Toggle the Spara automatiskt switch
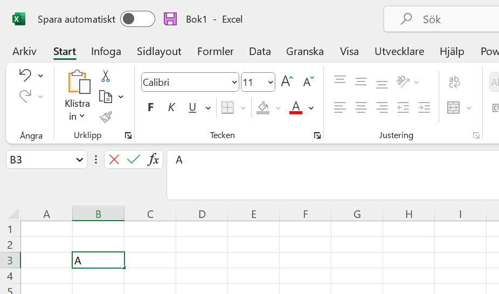The image size is (499, 294). [x=137, y=19]
